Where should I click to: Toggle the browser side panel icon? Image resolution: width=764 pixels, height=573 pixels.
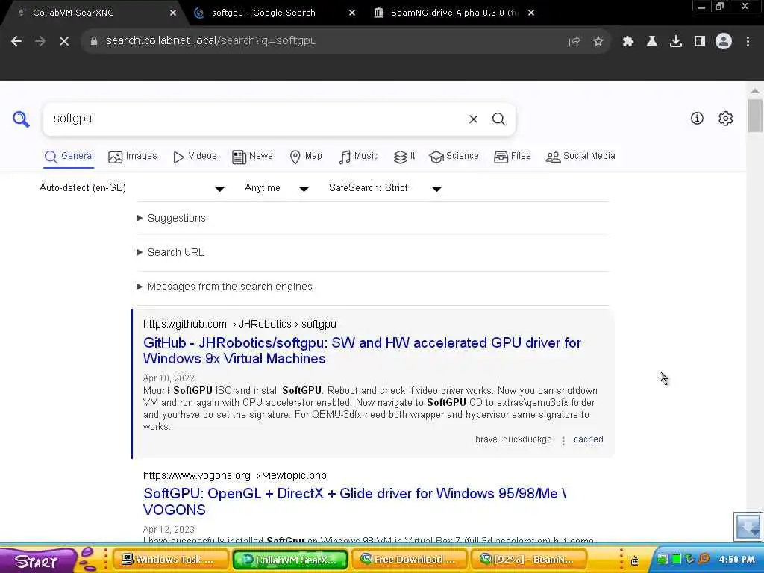pyautogui.click(x=700, y=42)
